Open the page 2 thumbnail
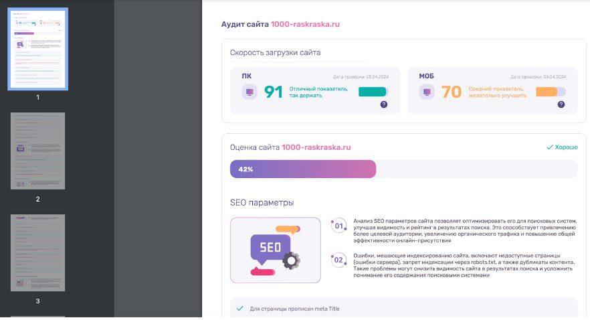Image resolution: width=590 pixels, height=320 pixels. click(x=37, y=151)
